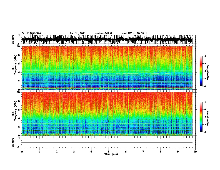The image size is (220, 170).
Task: Click the "VLF Spectra" plot title
Action: 31,33
